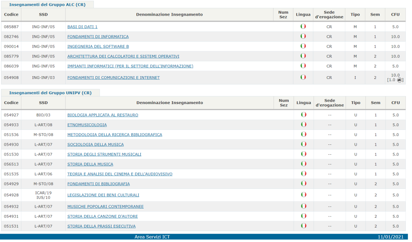Click the flag icon in ARCHITETTURA DEI CALCOLATORI row
This screenshot has width=412, height=242.
point(303,56)
